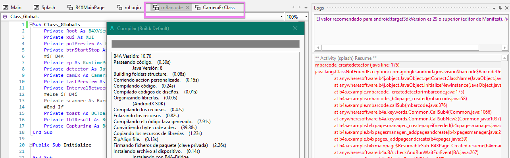The height and width of the screenshot is (158, 510).
Task: Click the Splash tab's activity icon
Action: [37, 7]
